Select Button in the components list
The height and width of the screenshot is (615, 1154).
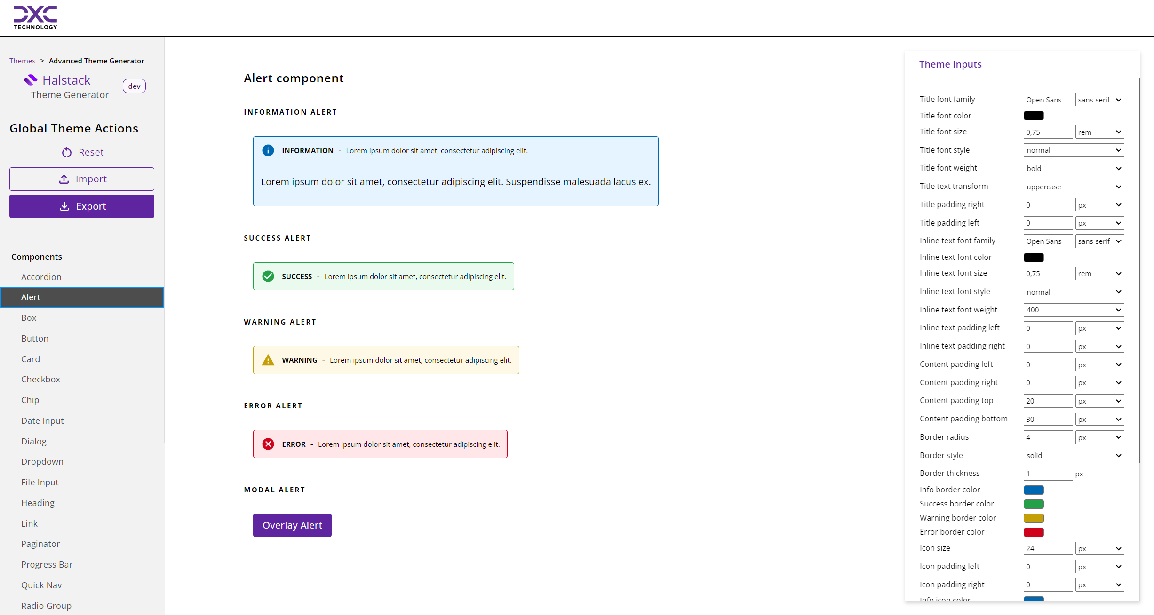[x=35, y=338]
